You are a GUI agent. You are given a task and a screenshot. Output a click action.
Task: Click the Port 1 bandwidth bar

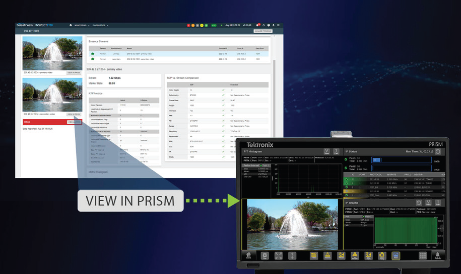(x=402, y=160)
